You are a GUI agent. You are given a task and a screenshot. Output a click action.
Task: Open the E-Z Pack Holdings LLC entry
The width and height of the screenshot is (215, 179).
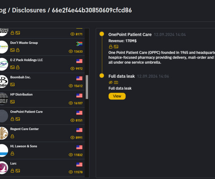click(x=42, y=64)
